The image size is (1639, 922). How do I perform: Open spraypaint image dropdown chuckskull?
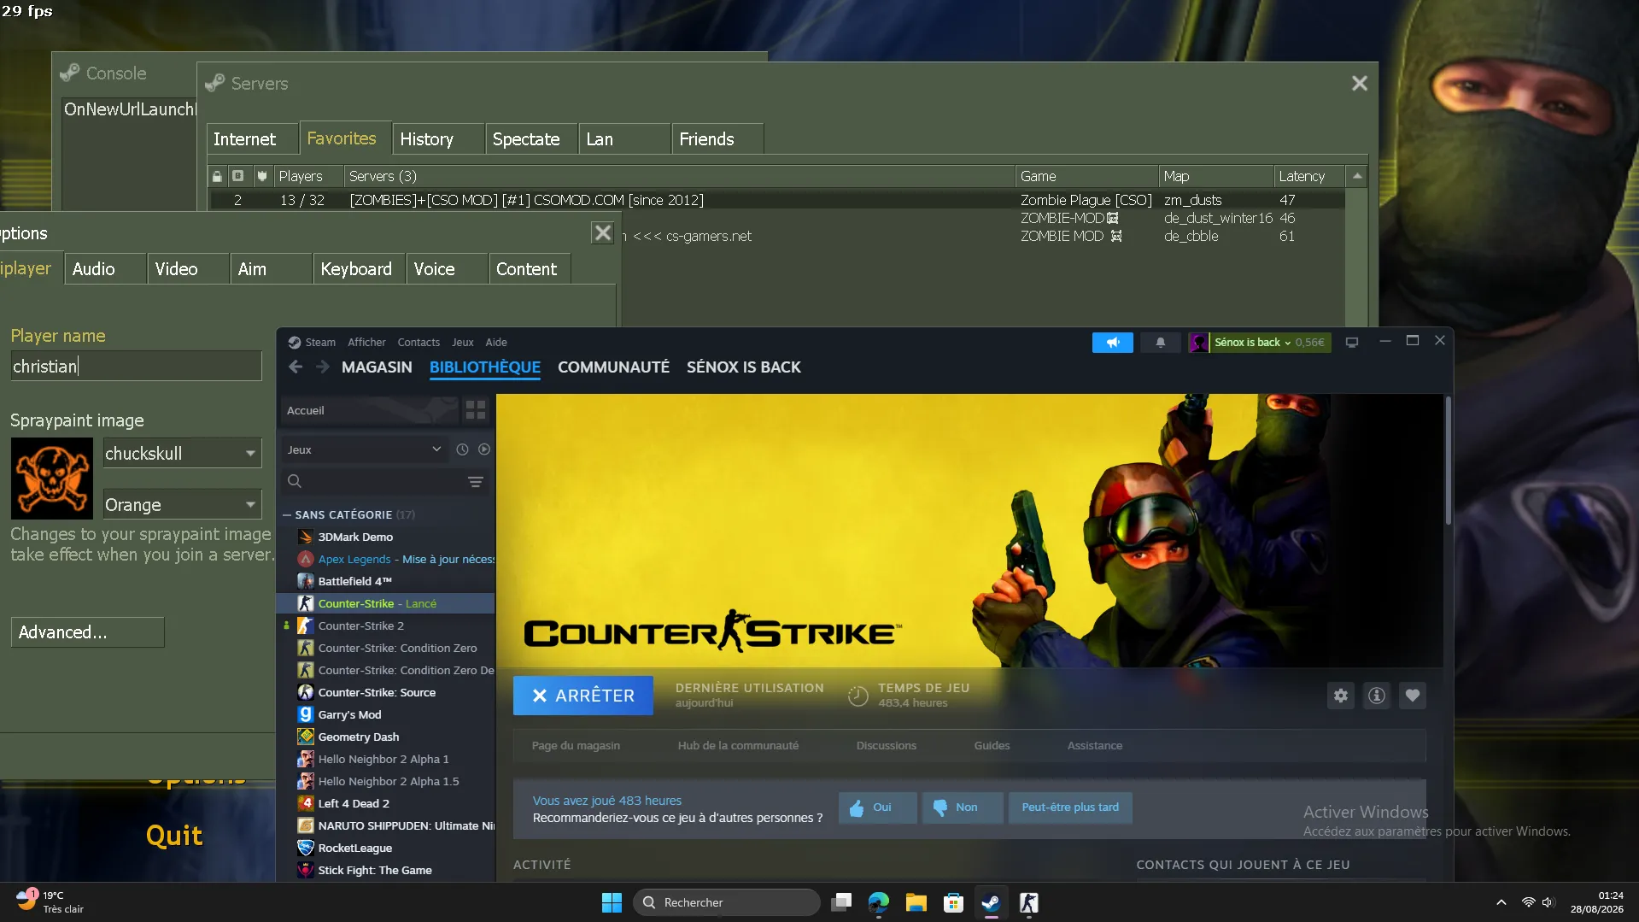[182, 453]
